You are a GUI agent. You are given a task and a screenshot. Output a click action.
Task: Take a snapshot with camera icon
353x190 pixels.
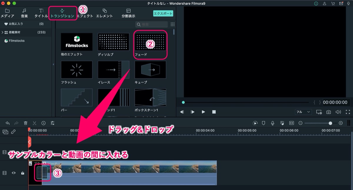[329, 112]
